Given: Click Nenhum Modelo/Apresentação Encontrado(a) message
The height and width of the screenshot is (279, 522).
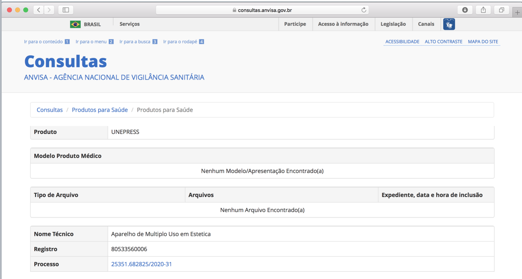Looking at the screenshot, I should click(262, 171).
